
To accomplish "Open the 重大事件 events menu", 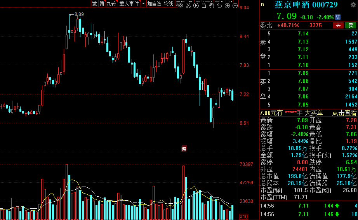I will click(129, 3).
